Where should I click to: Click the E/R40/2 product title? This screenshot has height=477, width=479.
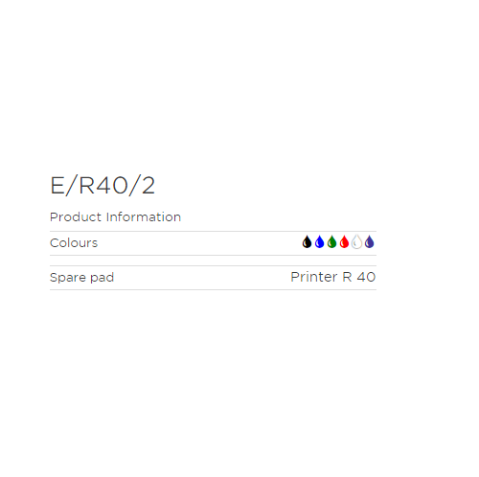click(x=103, y=186)
